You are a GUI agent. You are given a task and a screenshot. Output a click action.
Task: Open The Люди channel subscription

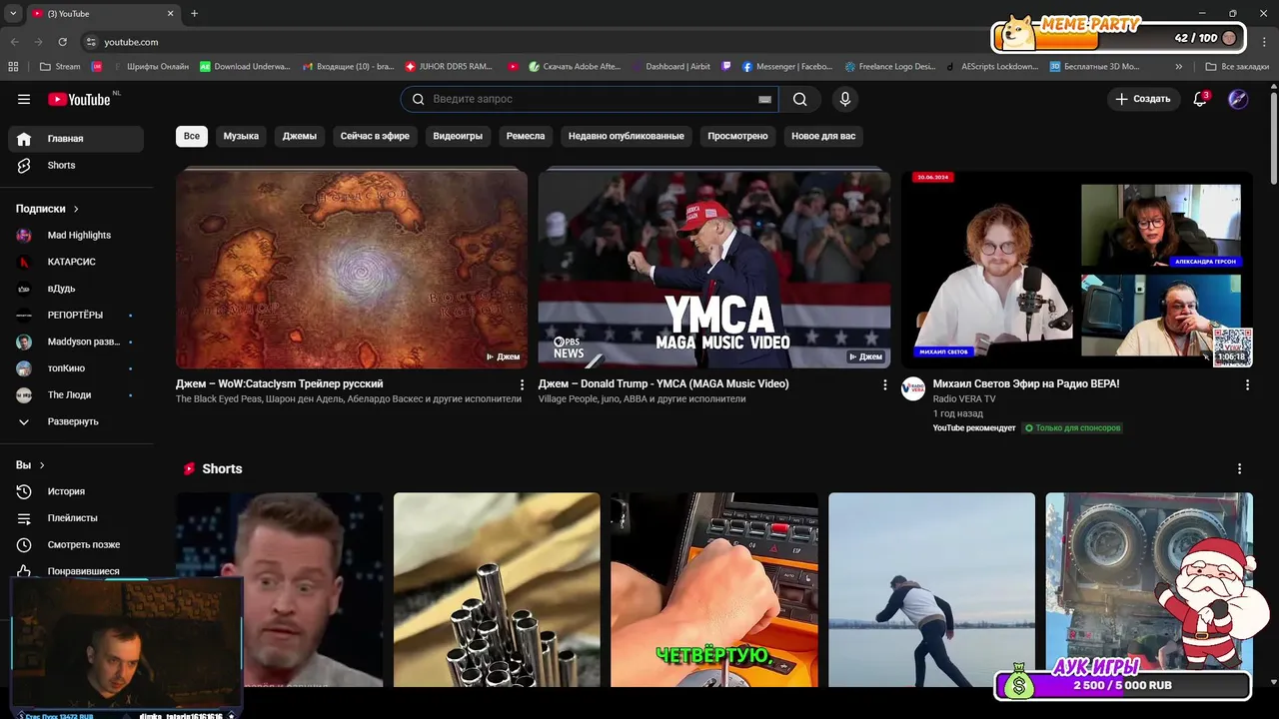click(x=76, y=394)
